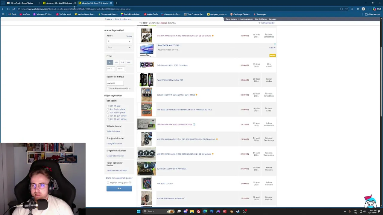The height and width of the screenshot is (215, 383).
Task: Open Teklif verilebilir ilanlar link
Action: [117, 171]
